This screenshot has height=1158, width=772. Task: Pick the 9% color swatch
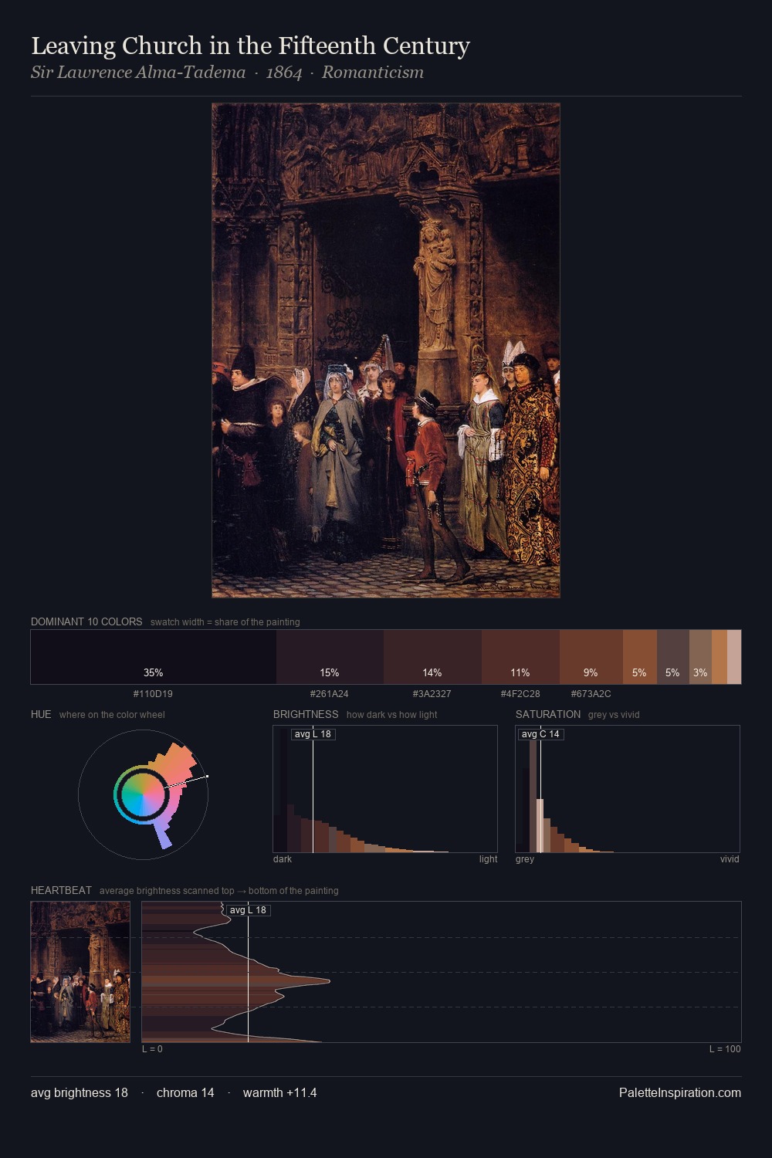(591, 657)
